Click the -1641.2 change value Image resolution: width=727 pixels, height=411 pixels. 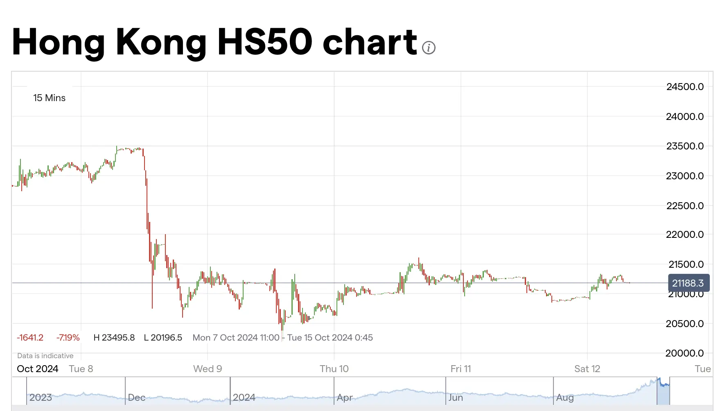pyautogui.click(x=30, y=338)
